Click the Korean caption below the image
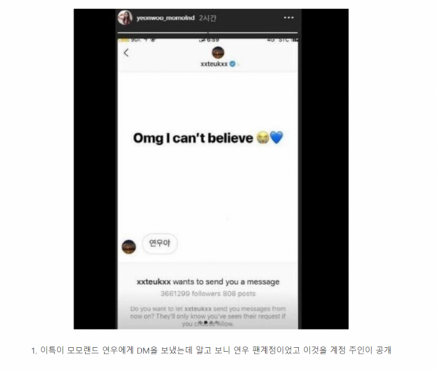The width and height of the screenshot is (437, 371). [x=211, y=350]
